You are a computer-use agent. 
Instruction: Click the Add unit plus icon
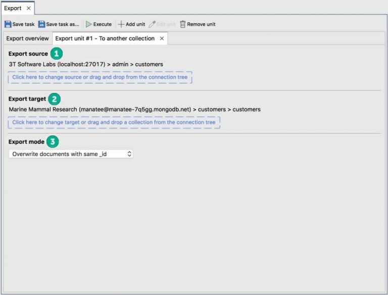pos(121,24)
